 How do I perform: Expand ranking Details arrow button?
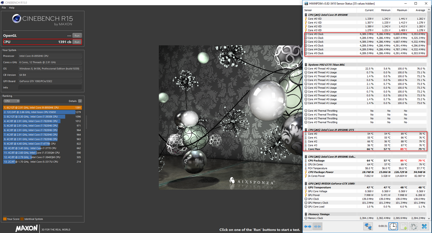coord(80,101)
